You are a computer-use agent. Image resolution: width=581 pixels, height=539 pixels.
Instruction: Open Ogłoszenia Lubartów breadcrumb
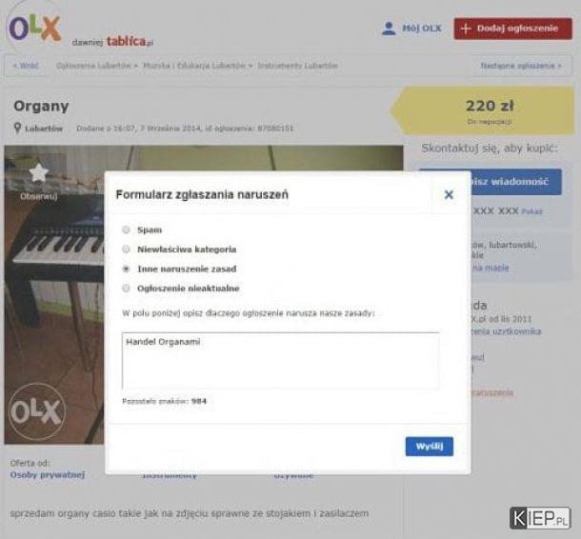click(x=94, y=66)
